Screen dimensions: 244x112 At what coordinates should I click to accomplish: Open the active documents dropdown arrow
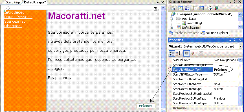point(157,2)
